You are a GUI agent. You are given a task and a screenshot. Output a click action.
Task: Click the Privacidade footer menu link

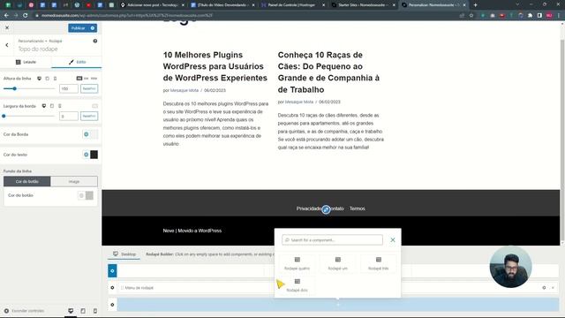(x=308, y=208)
